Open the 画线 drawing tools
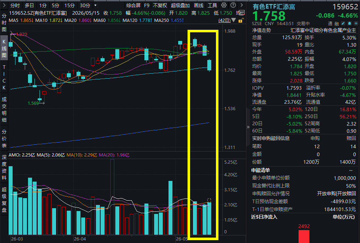The width and height of the screenshot is (360, 243). [x=199, y=5]
